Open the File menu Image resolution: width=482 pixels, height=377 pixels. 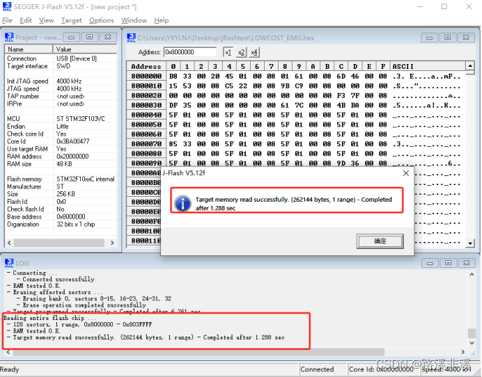pos(7,20)
